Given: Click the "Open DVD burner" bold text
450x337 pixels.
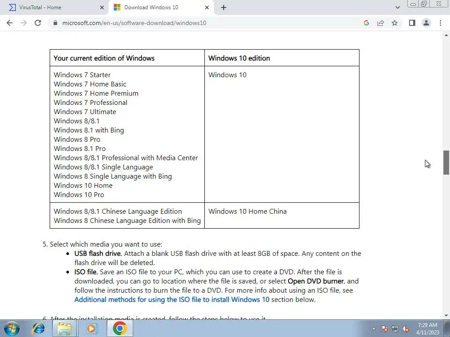Looking at the screenshot, I should coord(316,281).
